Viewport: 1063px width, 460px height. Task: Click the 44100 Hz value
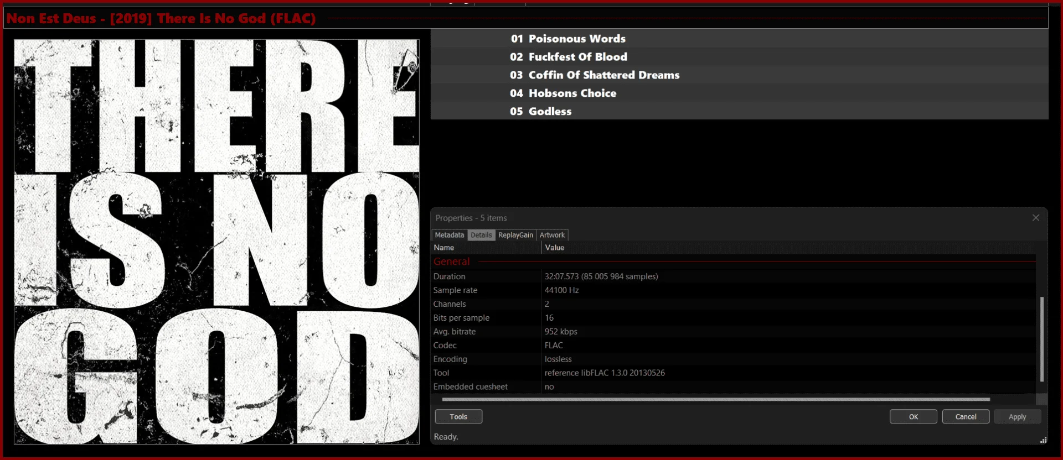(561, 290)
